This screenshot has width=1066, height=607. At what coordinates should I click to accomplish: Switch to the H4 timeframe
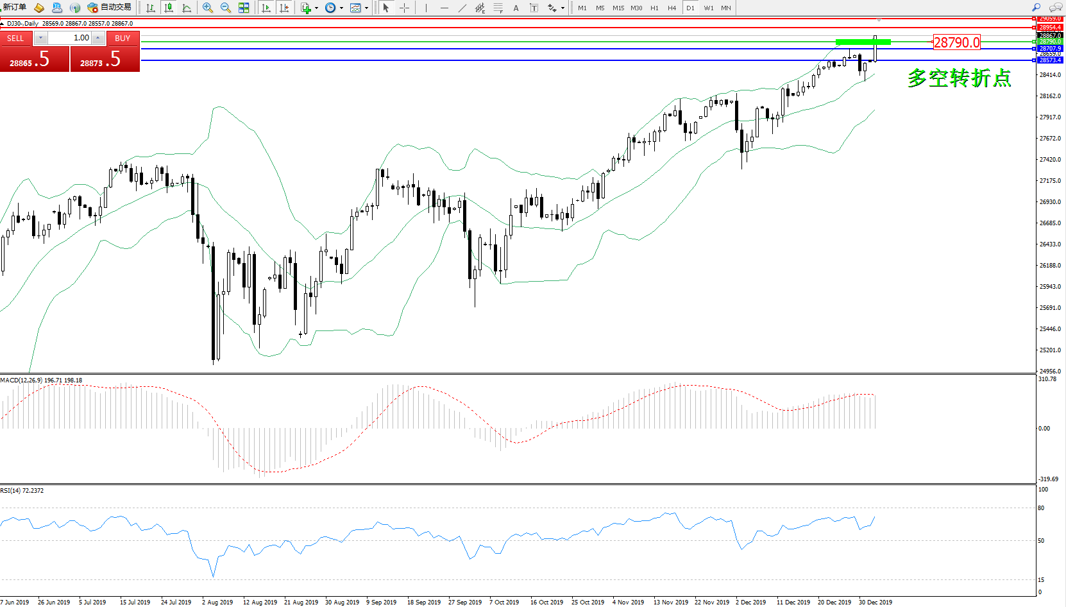pyautogui.click(x=672, y=8)
